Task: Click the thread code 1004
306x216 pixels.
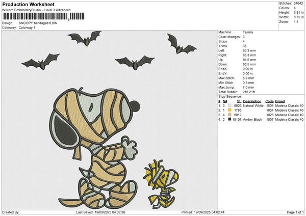Action: pos(270,105)
